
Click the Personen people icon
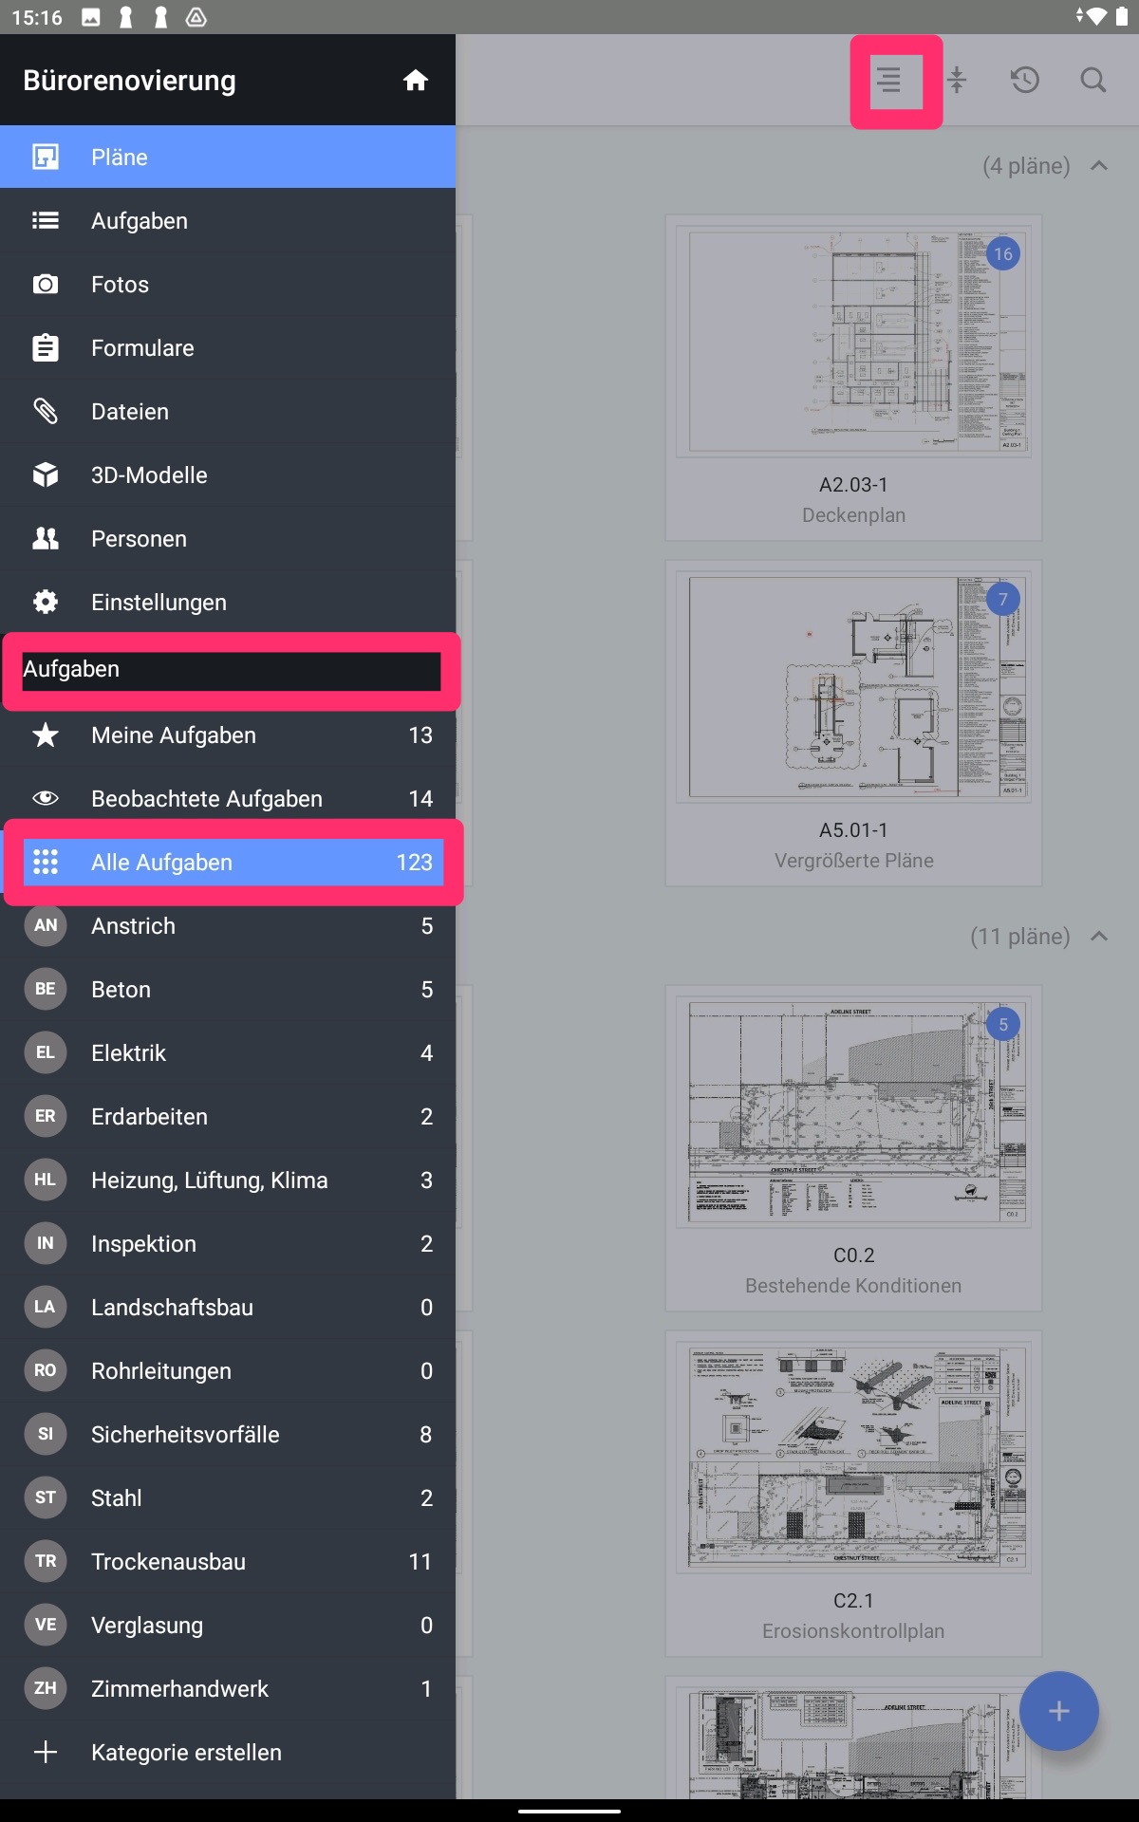pyautogui.click(x=46, y=538)
